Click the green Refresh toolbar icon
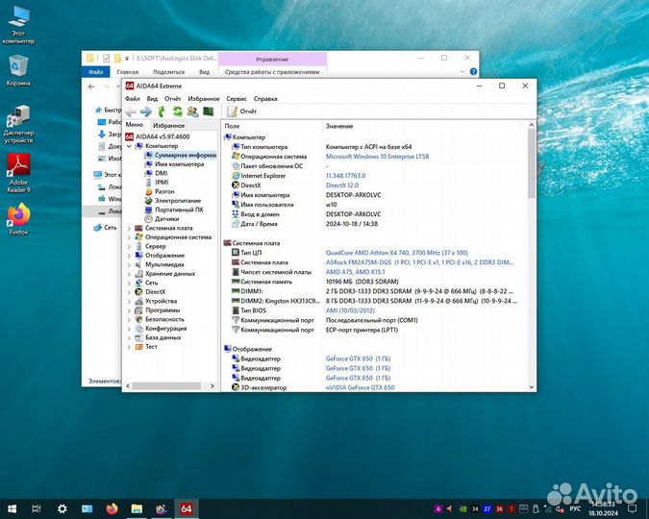 (175, 111)
